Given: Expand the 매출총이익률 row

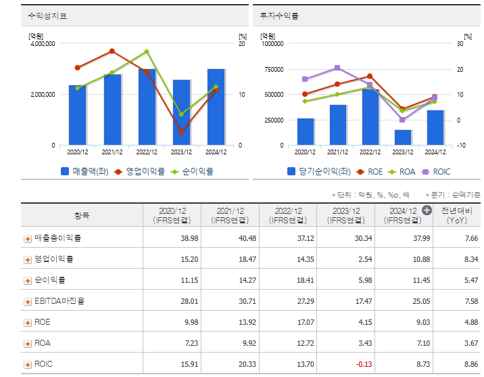Looking at the screenshot, I should (x=28, y=239).
